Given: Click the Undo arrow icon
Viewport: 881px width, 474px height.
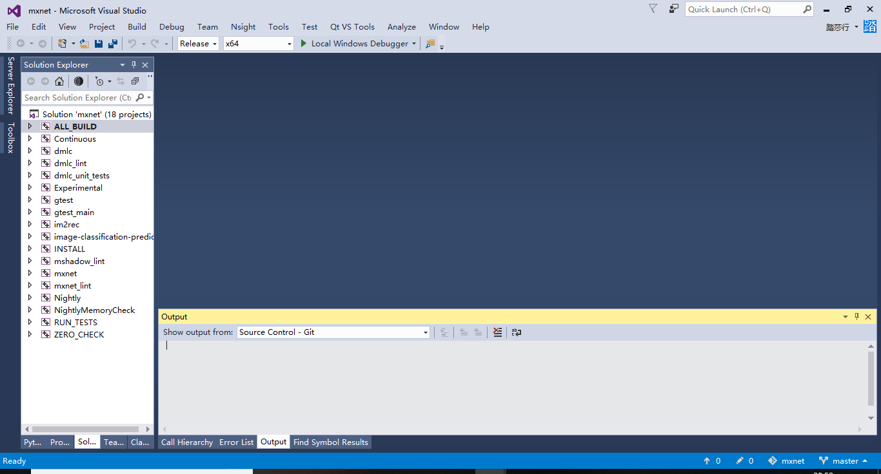Looking at the screenshot, I should pyautogui.click(x=132, y=44).
